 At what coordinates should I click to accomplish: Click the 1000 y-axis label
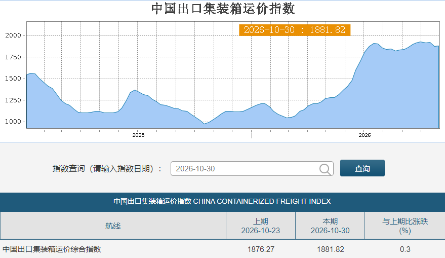coord(13,122)
